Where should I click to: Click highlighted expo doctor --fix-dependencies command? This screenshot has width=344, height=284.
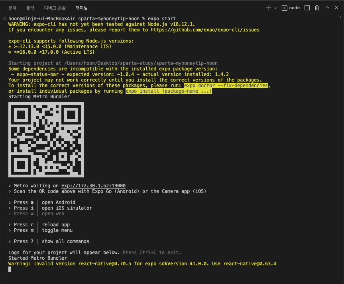click(x=226, y=86)
